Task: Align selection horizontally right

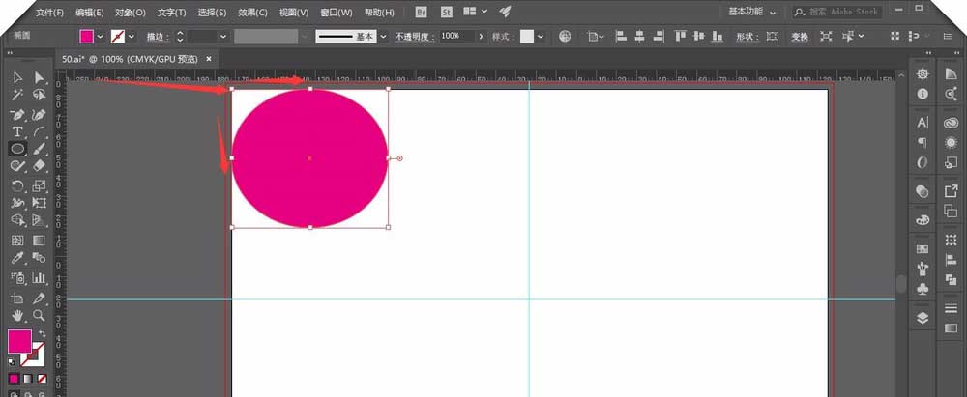Action: pos(658,37)
